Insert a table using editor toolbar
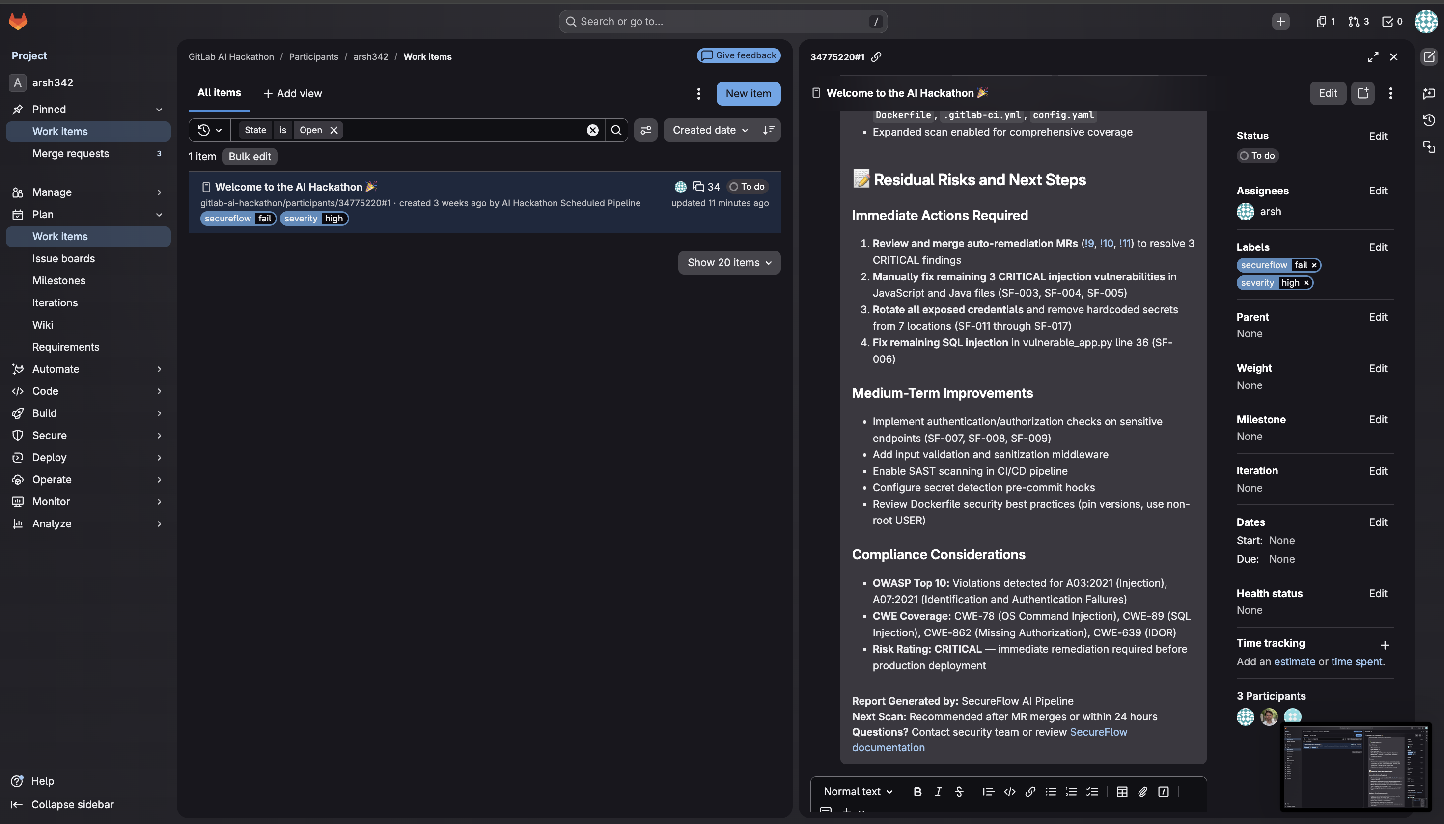Viewport: 1444px width, 824px height. pos(1121,792)
